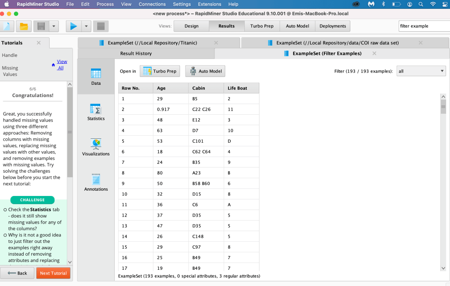The width and height of the screenshot is (450, 286).
Task: Run process with the blue play button
Action: coord(73,26)
